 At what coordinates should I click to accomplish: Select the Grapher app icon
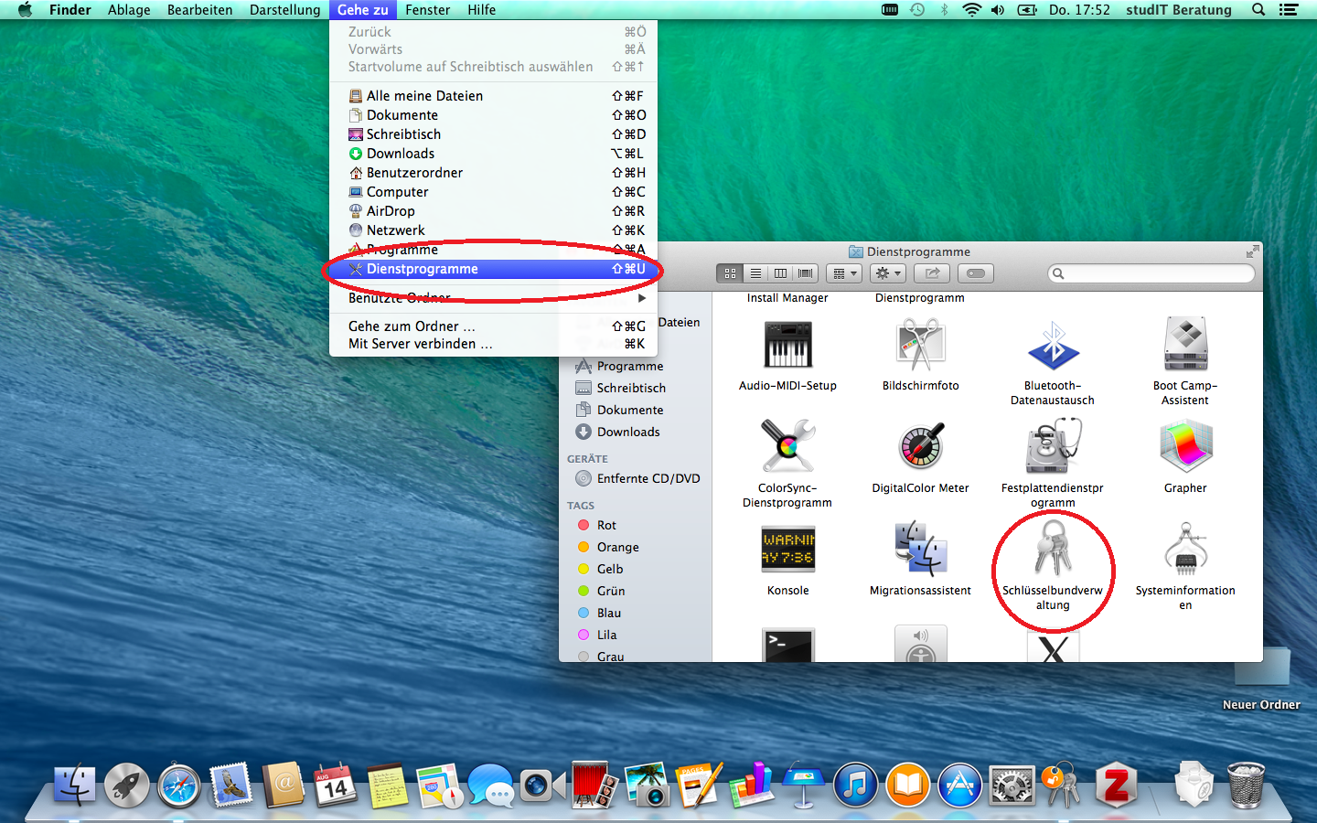1185,446
